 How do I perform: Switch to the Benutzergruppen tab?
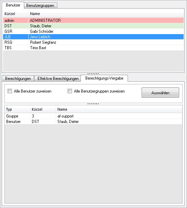[x=40, y=5]
